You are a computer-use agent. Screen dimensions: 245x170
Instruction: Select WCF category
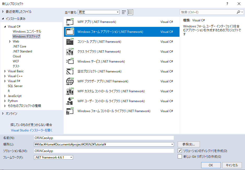16,61
